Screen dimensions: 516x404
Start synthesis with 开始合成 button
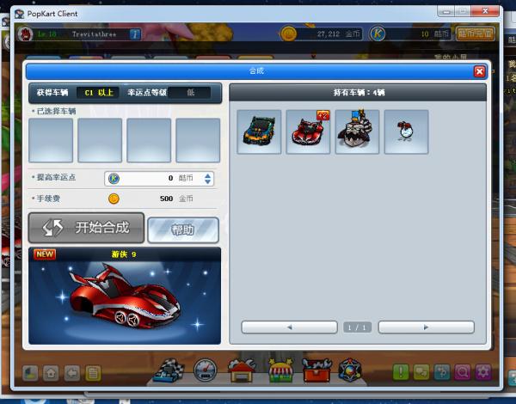pos(86,228)
